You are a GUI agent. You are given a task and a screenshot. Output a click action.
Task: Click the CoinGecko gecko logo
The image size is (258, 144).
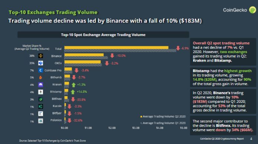click(x=252, y=10)
